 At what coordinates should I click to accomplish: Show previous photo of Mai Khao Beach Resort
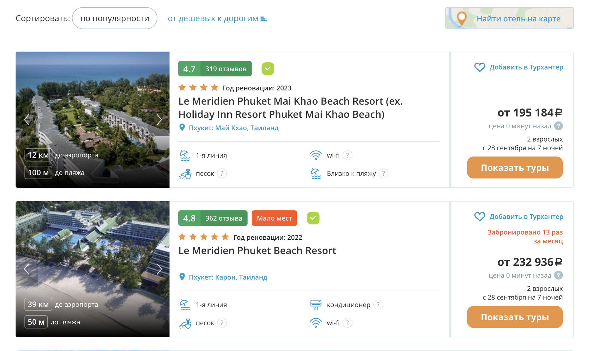[27, 120]
